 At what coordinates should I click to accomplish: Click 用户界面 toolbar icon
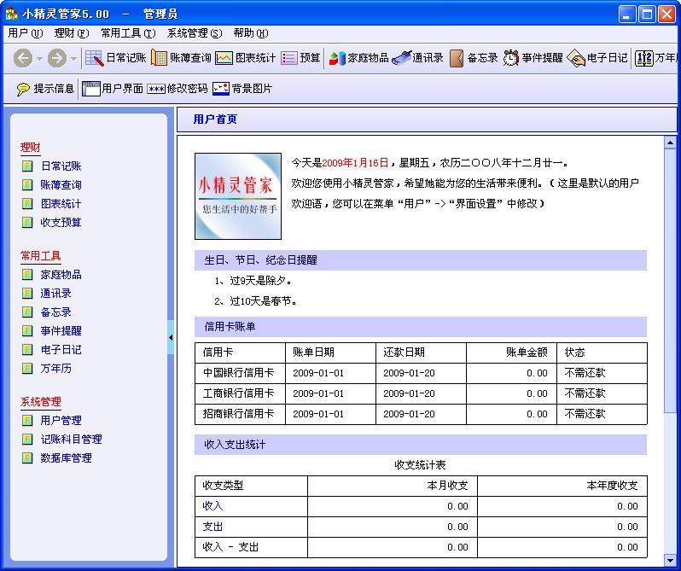(90, 89)
